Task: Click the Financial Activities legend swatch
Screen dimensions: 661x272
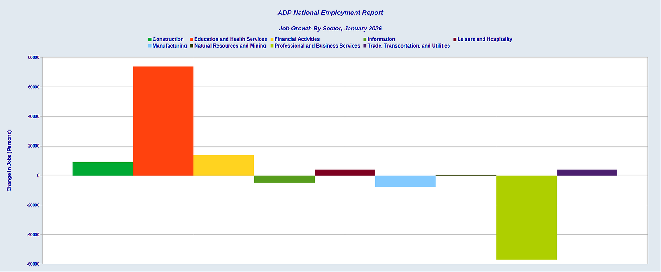Action: pyautogui.click(x=272, y=39)
